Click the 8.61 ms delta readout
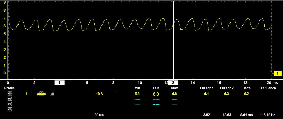 pos(246,115)
